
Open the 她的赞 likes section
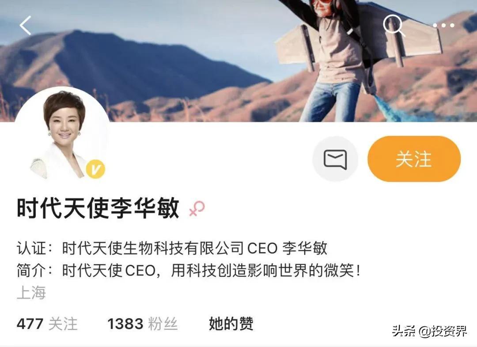[x=231, y=324]
